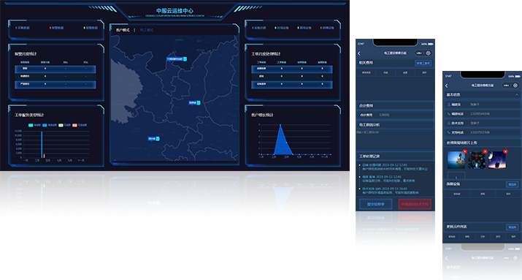
Task: Click the red button at left phone bottom
Action: tap(415, 204)
